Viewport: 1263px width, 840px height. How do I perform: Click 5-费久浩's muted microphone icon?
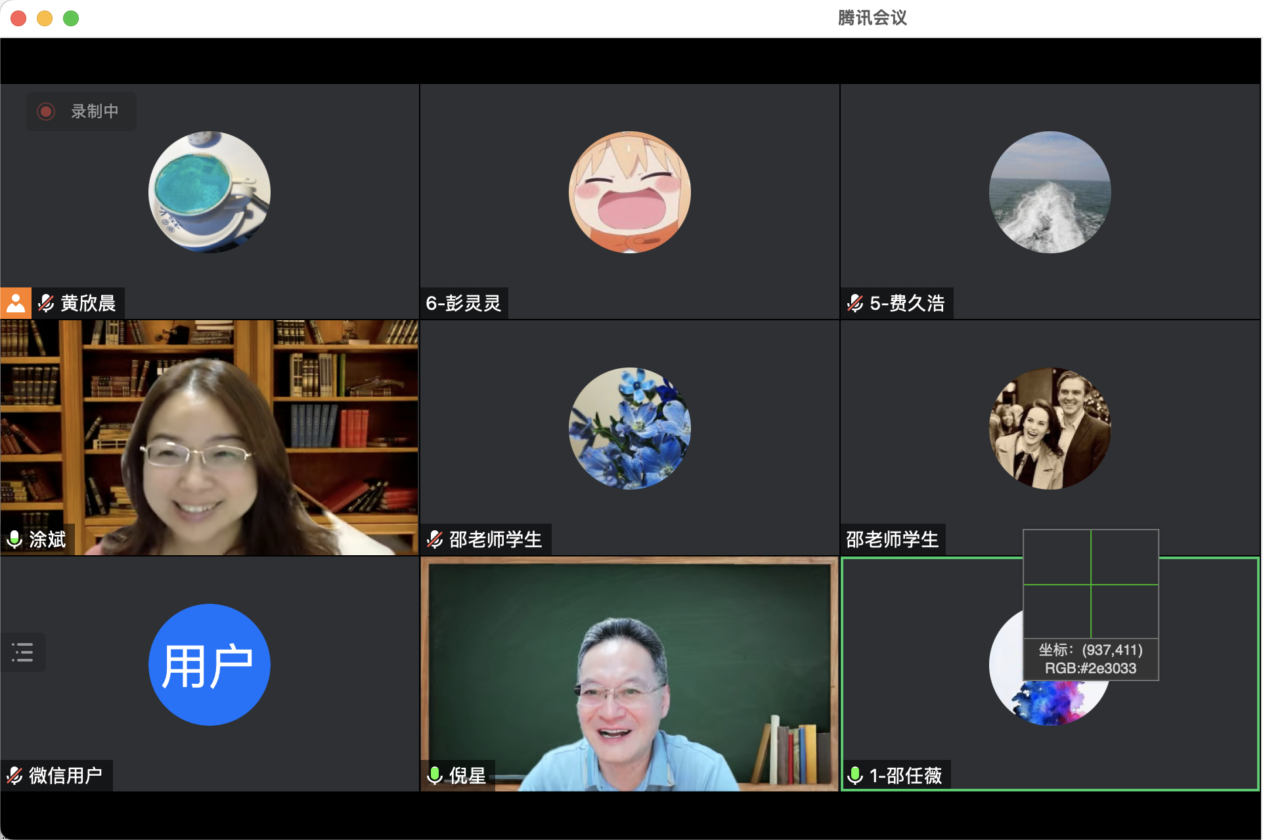(x=855, y=303)
